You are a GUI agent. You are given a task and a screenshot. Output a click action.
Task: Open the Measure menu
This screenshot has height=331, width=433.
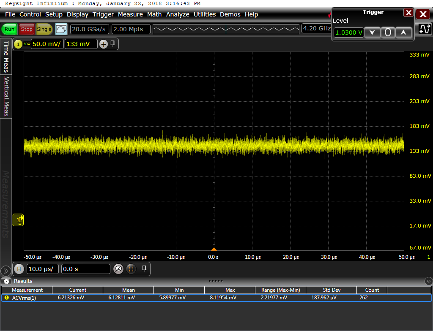(130, 14)
